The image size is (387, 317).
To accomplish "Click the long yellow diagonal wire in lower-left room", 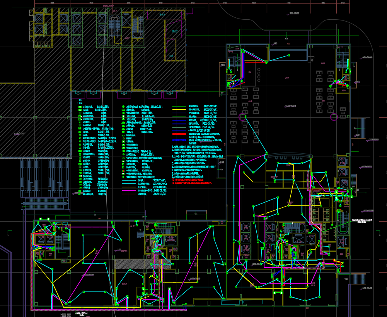I will tap(73, 266).
